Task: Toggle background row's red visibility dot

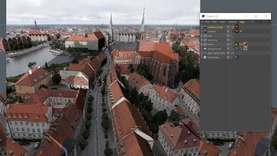Action: [x=231, y=49]
